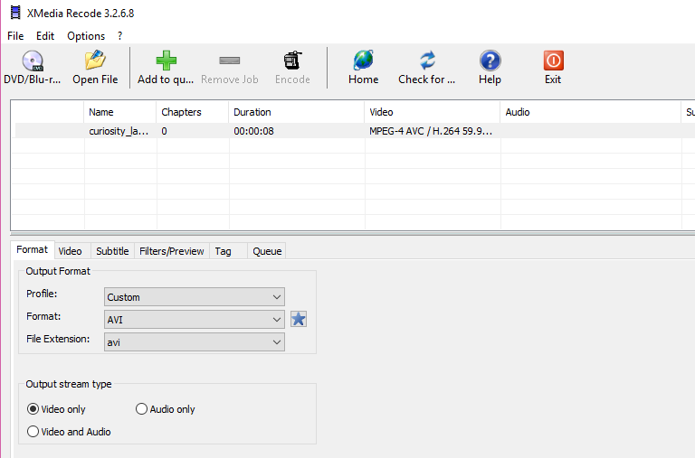Open the Format dropdown showing AVI
The width and height of the screenshot is (695, 458).
(x=195, y=320)
